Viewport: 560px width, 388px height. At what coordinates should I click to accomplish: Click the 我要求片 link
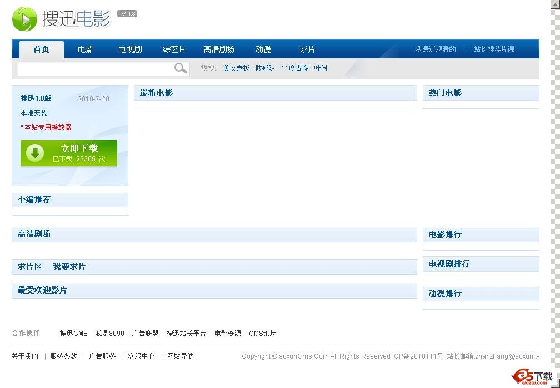pos(69,267)
